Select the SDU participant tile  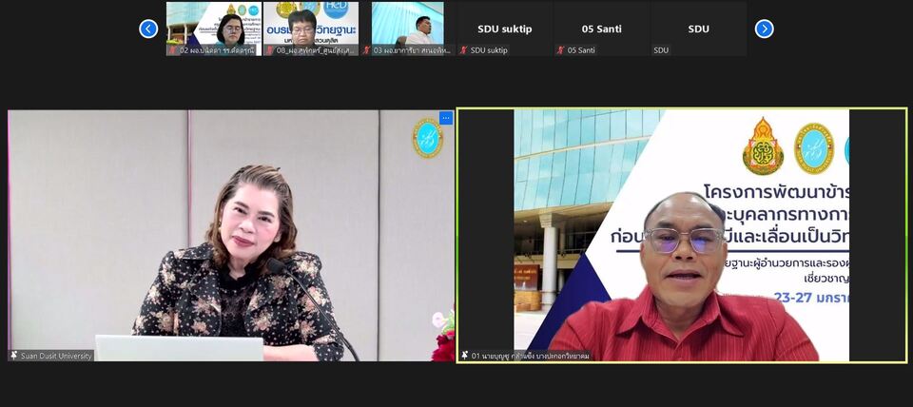pyautogui.click(x=699, y=29)
